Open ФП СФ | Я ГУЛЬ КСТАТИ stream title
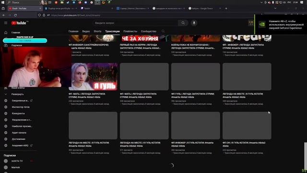Screen dimensions: 307x173 (244, 144)
